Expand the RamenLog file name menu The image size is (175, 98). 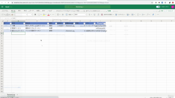80,7
